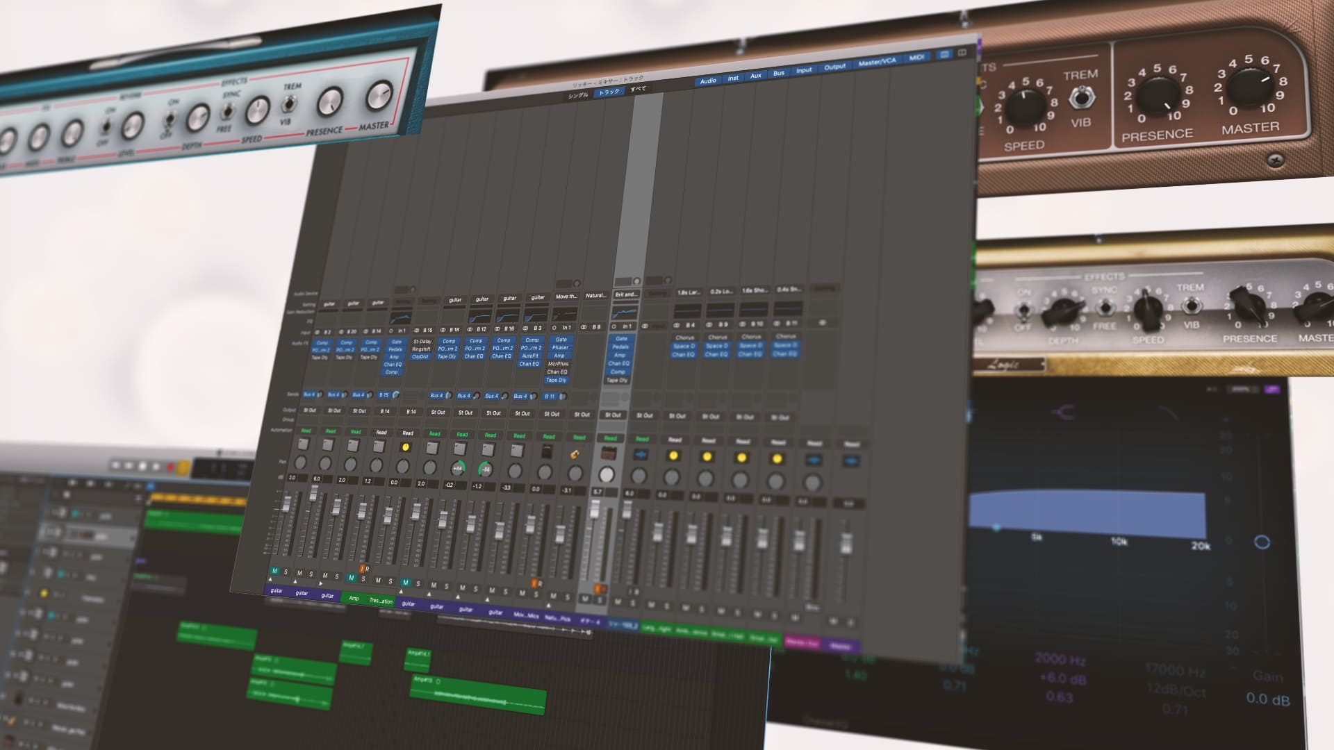
Task: Click SPEED knob on the brown amp
Action: point(1024,107)
